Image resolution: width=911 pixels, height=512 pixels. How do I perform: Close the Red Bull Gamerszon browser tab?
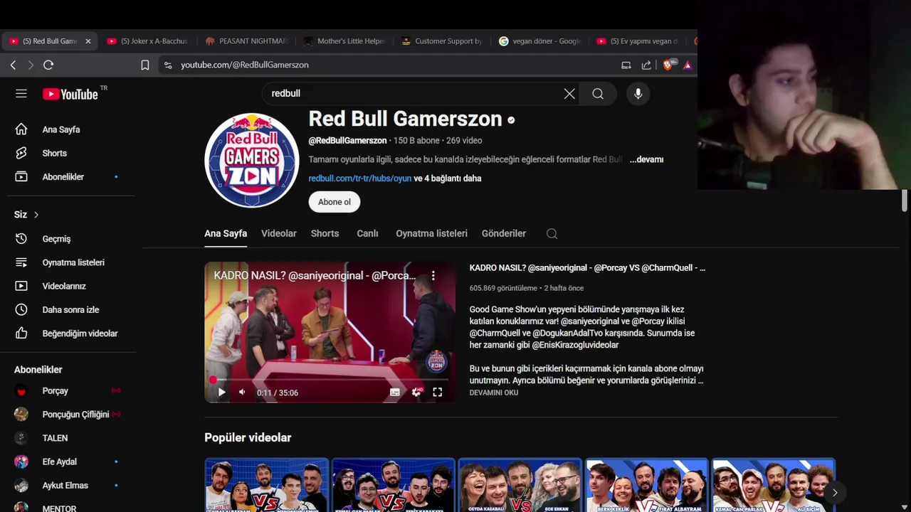(88, 41)
